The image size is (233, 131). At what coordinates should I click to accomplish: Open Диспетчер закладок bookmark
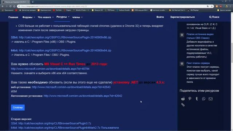tap(28, 10)
